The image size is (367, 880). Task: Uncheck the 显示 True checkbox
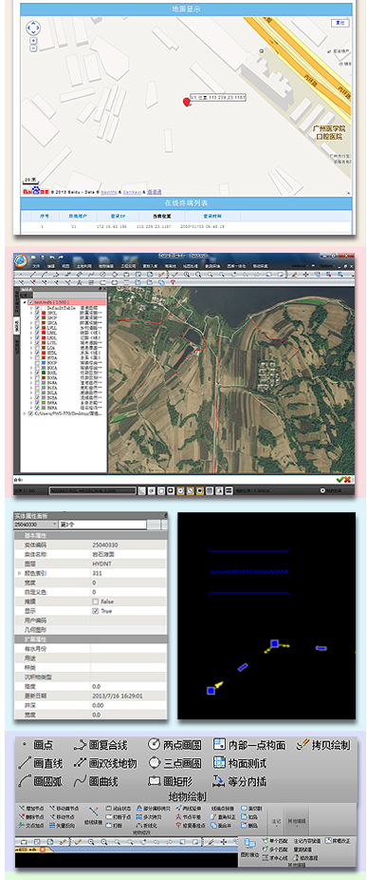tap(95, 611)
